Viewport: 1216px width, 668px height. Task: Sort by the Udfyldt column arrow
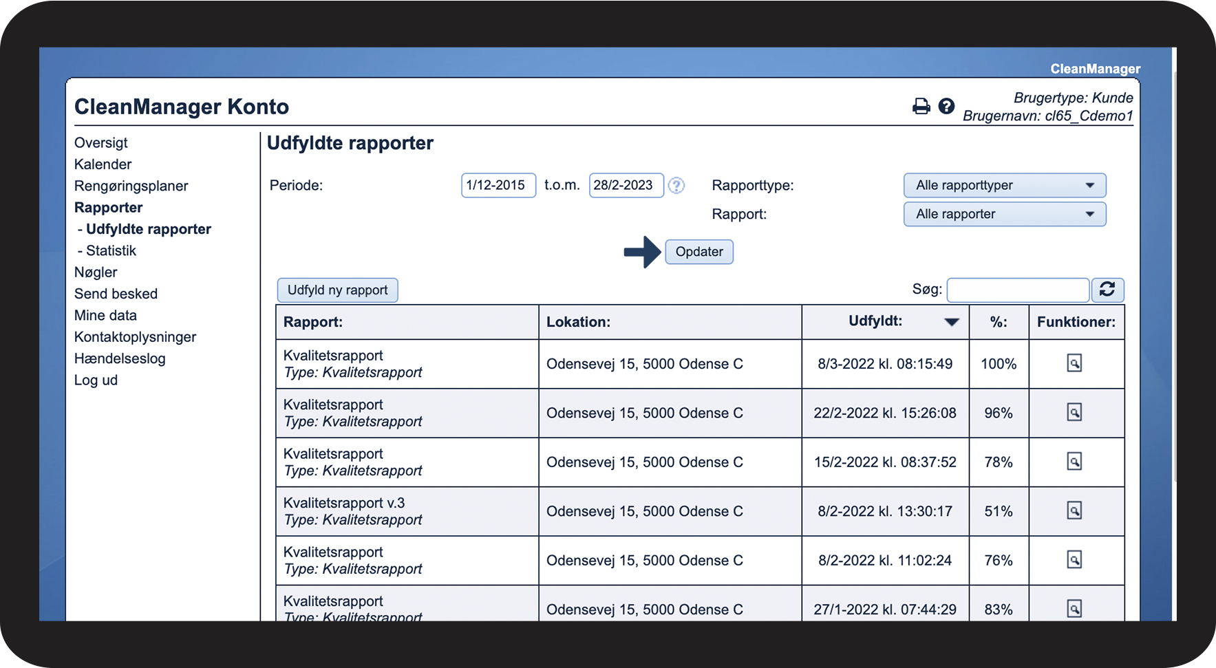click(x=951, y=322)
